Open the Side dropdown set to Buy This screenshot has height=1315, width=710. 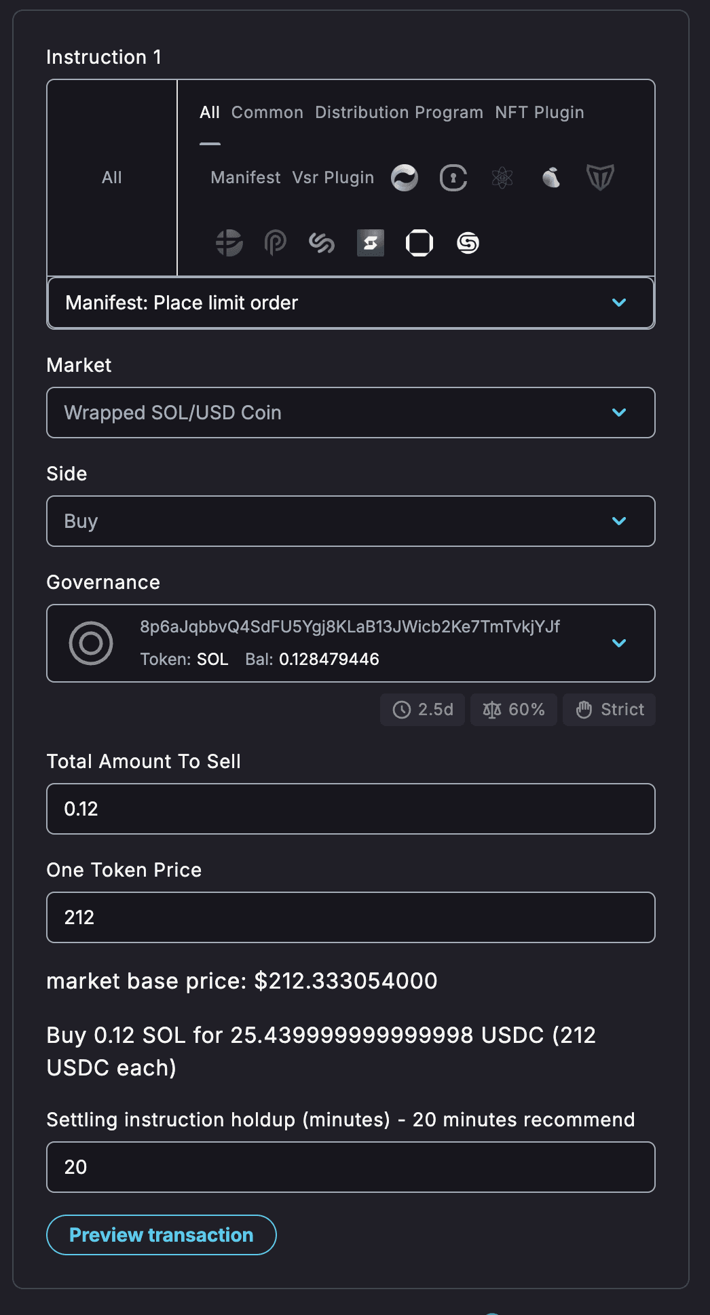click(x=350, y=521)
